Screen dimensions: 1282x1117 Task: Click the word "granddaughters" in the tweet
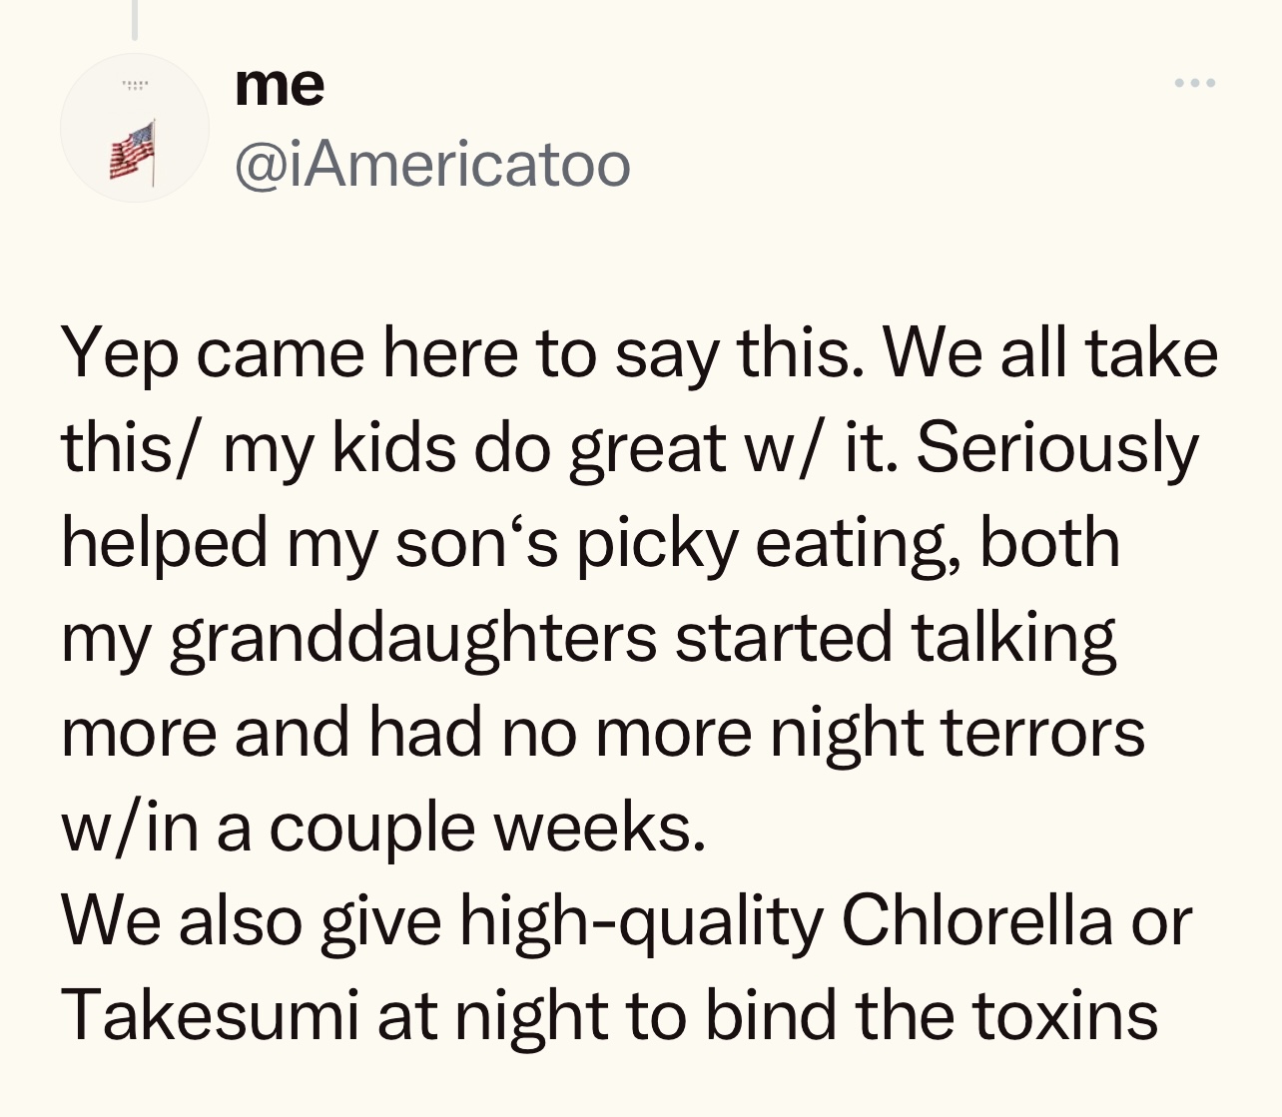[x=413, y=638]
